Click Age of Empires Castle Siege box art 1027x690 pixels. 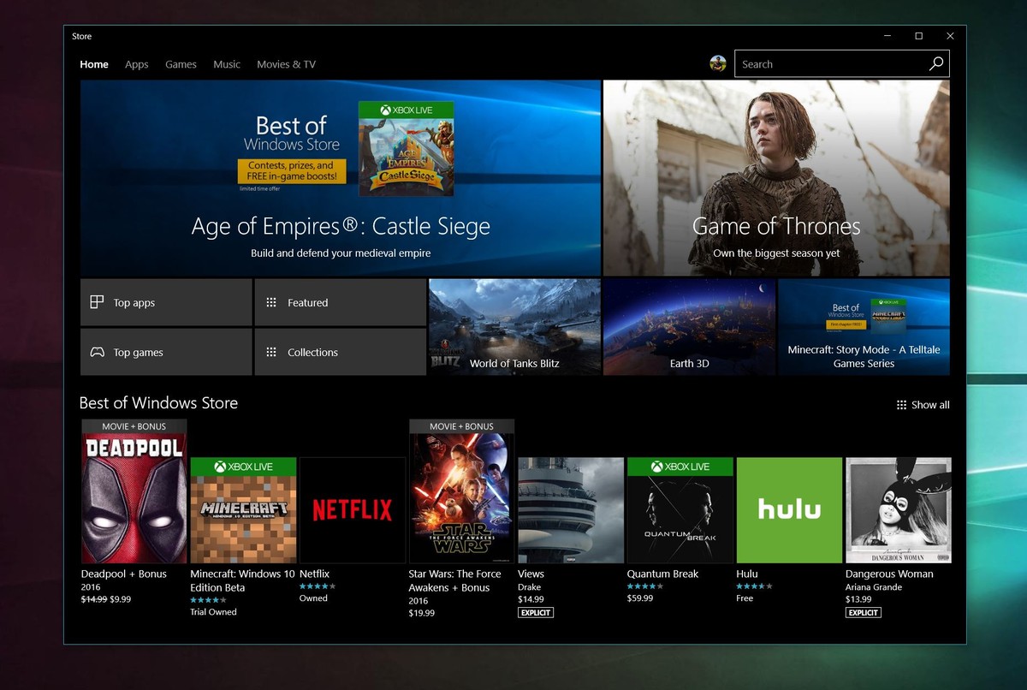[x=407, y=148]
